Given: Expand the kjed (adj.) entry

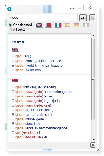Looking at the screenshot, I should click(x=13, y=56).
